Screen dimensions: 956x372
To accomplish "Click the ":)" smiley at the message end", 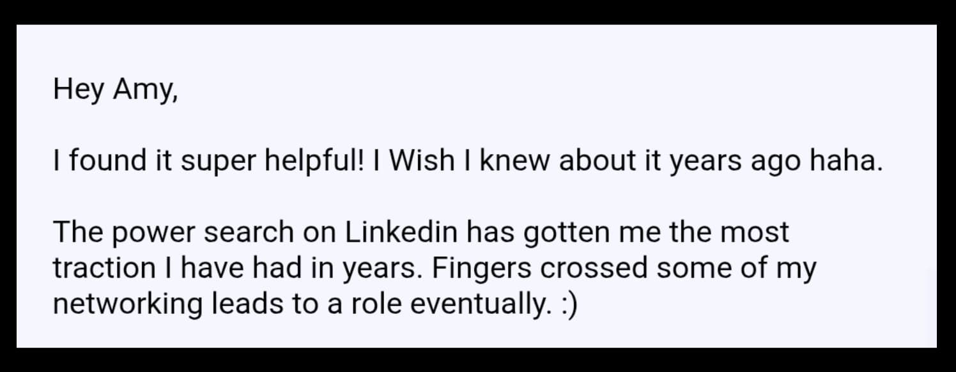I will tap(568, 304).
